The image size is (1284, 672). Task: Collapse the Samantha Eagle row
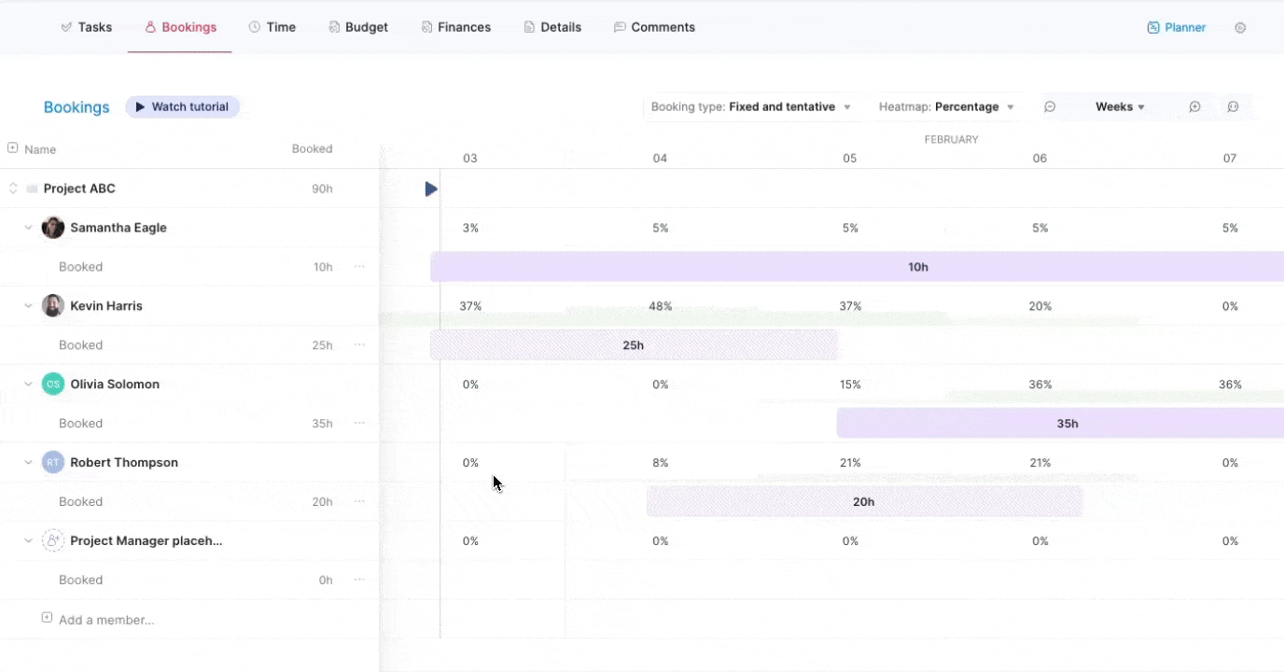28,228
